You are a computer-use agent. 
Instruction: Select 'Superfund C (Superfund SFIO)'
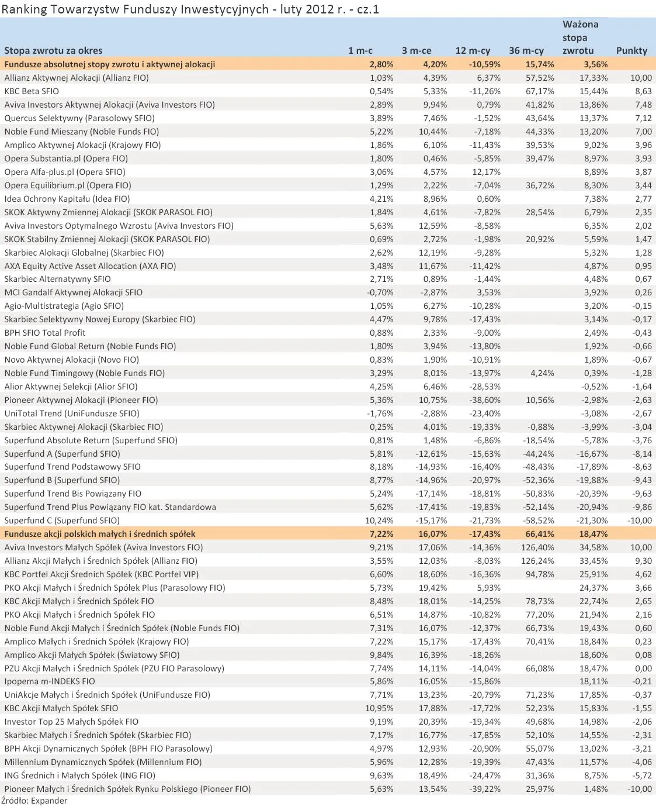pyautogui.click(x=62, y=521)
